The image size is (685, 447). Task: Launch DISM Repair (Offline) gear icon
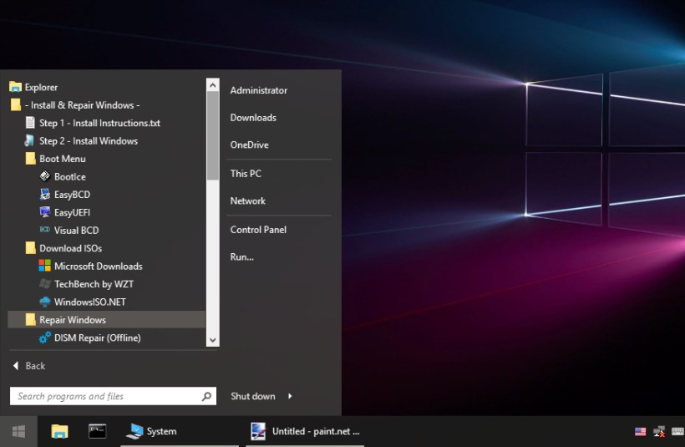click(44, 338)
